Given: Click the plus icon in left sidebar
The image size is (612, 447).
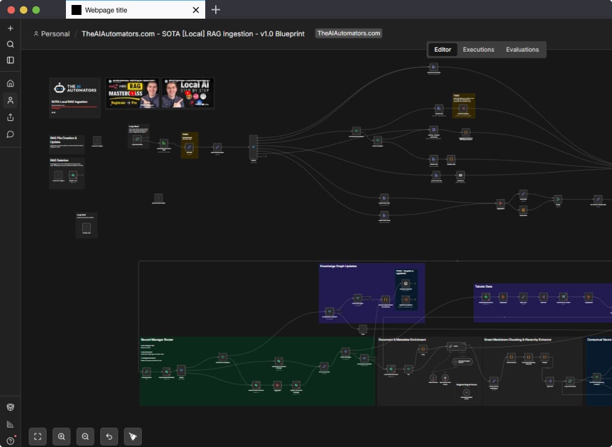Looking at the screenshot, I should click(x=10, y=29).
